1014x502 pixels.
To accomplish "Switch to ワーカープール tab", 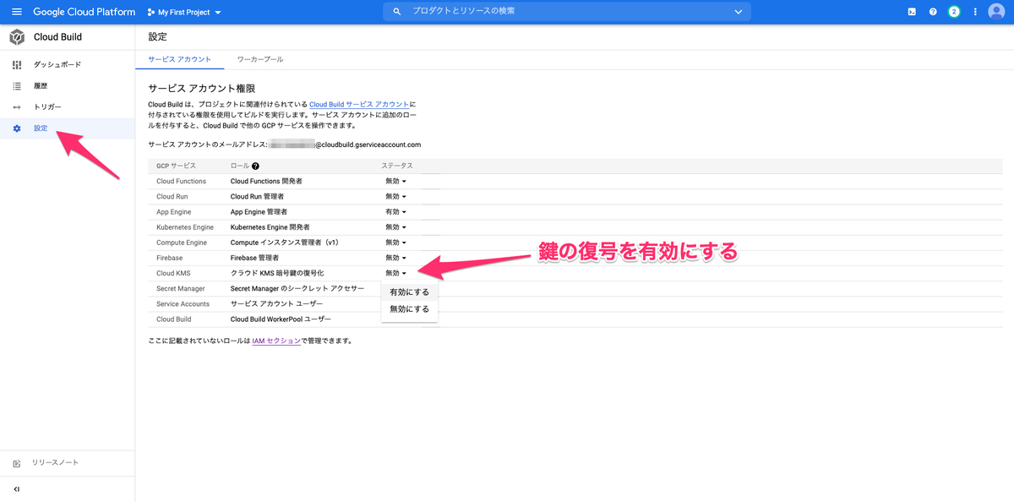I will click(260, 59).
